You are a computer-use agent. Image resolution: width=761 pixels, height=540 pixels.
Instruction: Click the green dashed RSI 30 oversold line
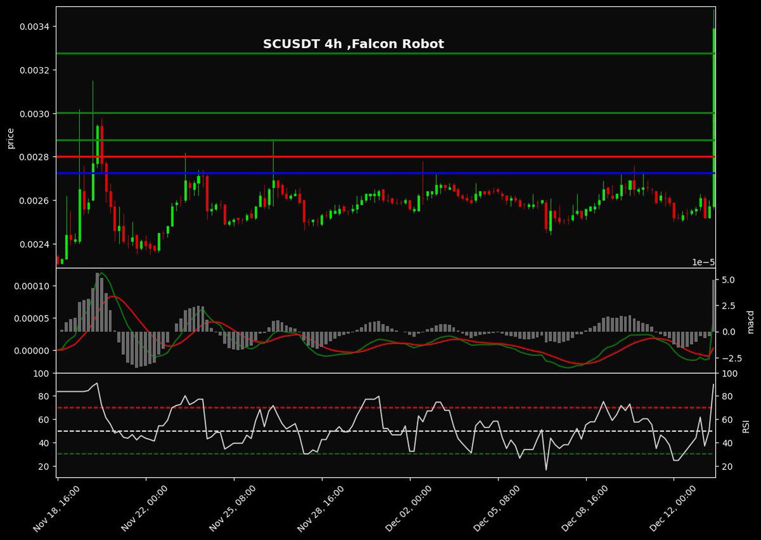pos(386,454)
